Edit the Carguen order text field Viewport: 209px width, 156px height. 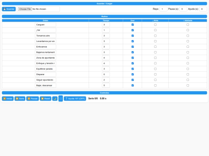(x=45, y=25)
